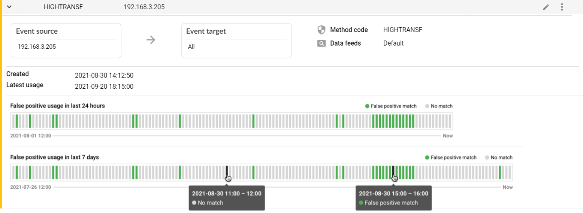583x213 pixels.
Task: Click the False positive match tooltip
Action: point(393,198)
